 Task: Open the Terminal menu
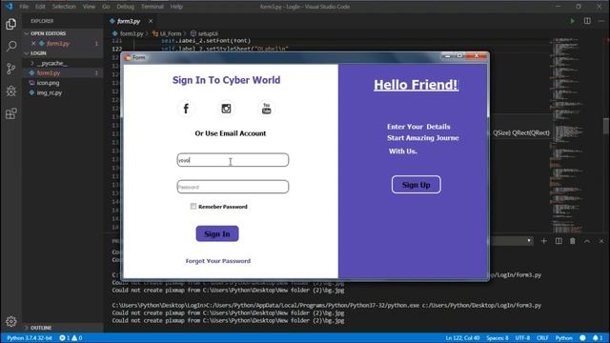tap(152, 7)
